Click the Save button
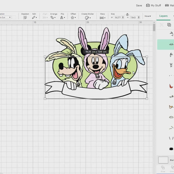This screenshot has height=174, width=174. tap(139, 5)
